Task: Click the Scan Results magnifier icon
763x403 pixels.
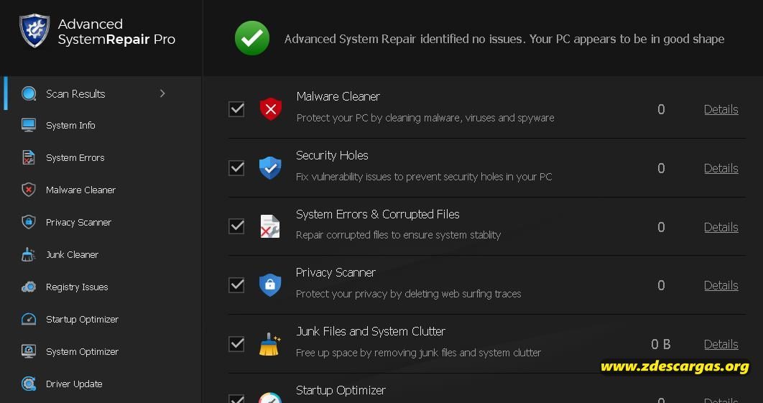Action: tap(29, 93)
